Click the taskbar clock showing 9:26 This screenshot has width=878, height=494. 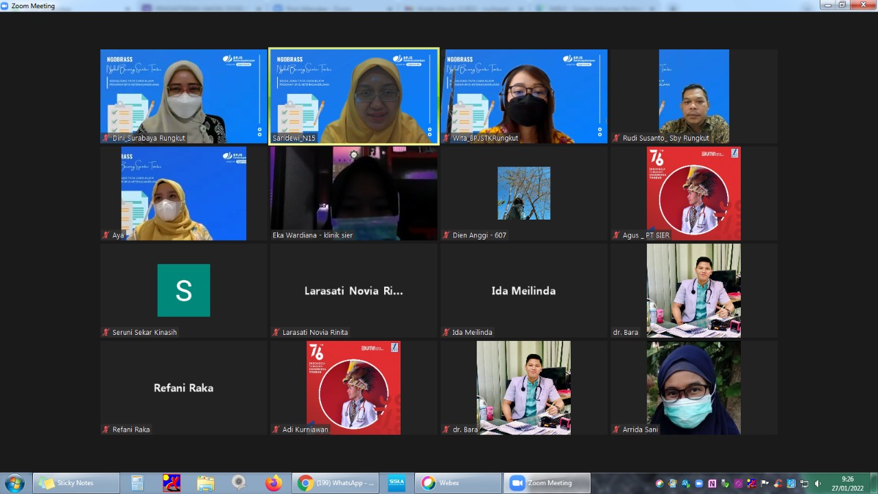coord(849,483)
